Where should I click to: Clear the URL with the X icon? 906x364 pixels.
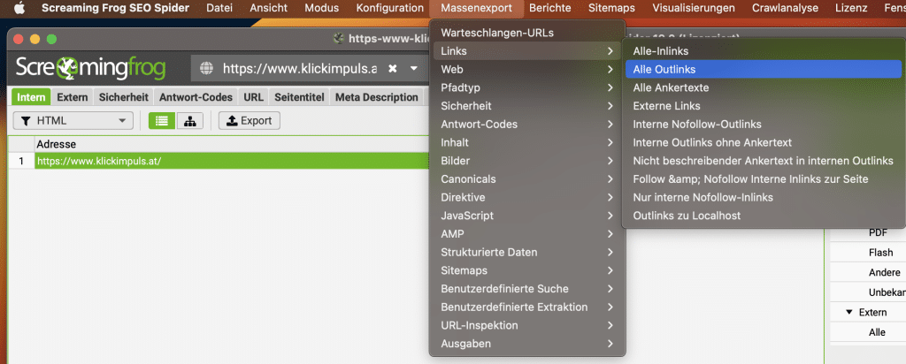point(392,69)
